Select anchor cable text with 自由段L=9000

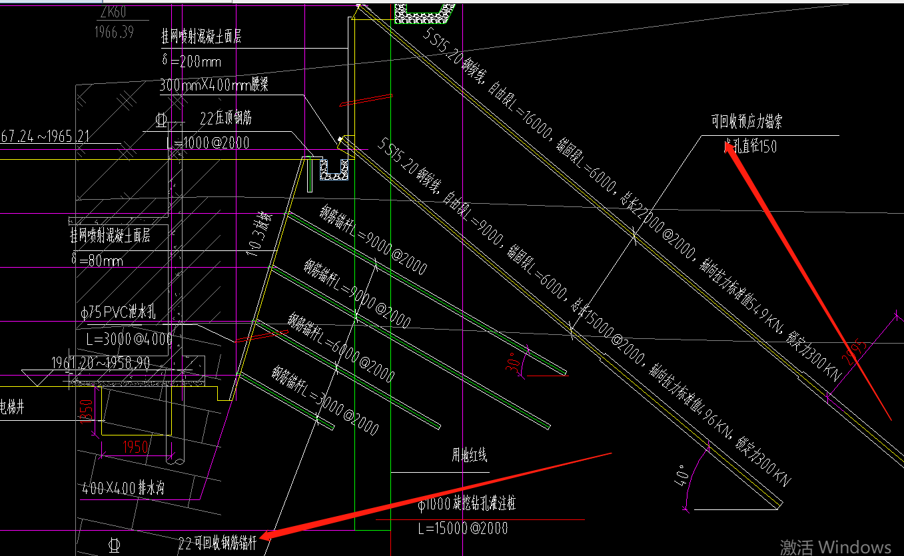(x=585, y=312)
